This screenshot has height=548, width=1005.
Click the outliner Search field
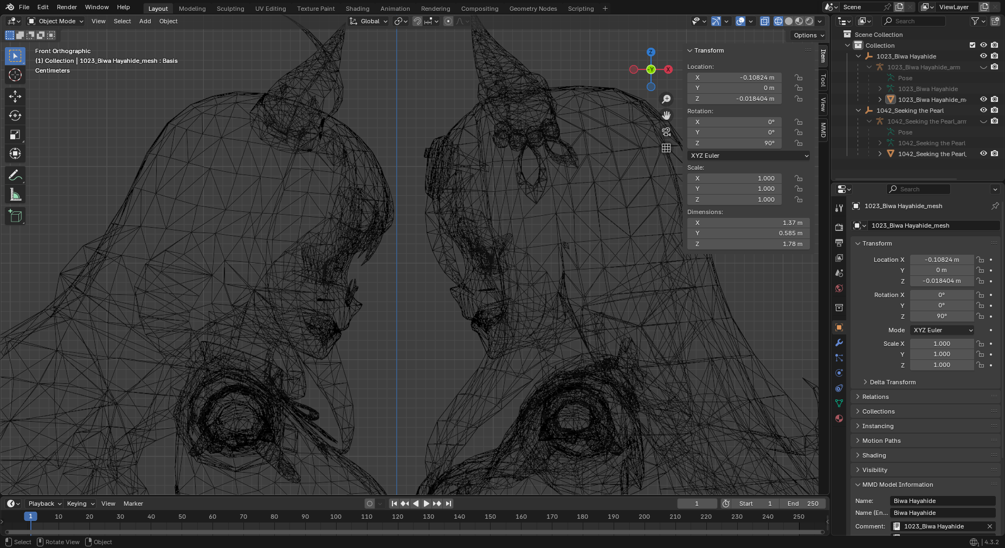pos(913,21)
